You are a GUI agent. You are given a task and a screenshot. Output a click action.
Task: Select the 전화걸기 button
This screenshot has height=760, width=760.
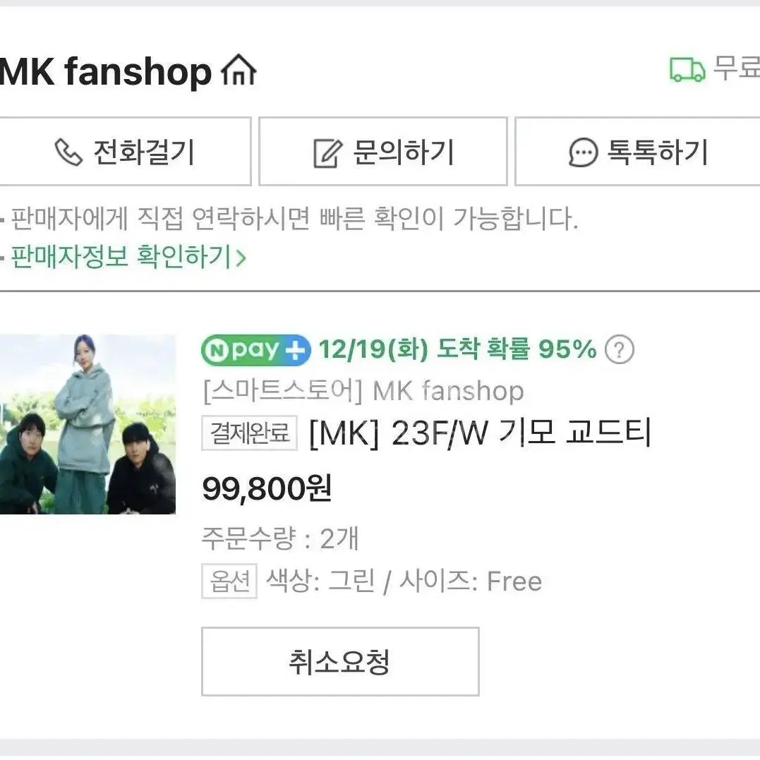(x=125, y=151)
